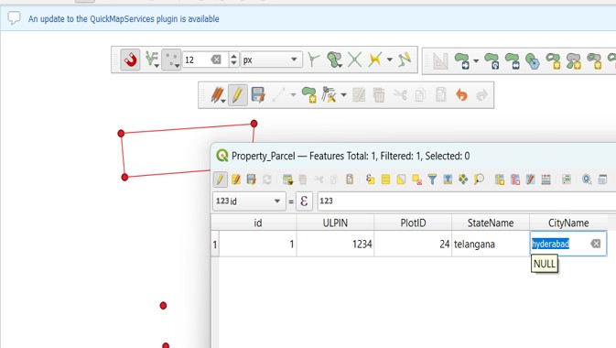This screenshot has height=348, width=616.
Task: Reload the attribute table
Action: coord(267,179)
